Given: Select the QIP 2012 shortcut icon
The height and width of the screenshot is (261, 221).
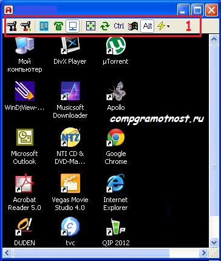Looking at the screenshot, I should (x=116, y=226).
